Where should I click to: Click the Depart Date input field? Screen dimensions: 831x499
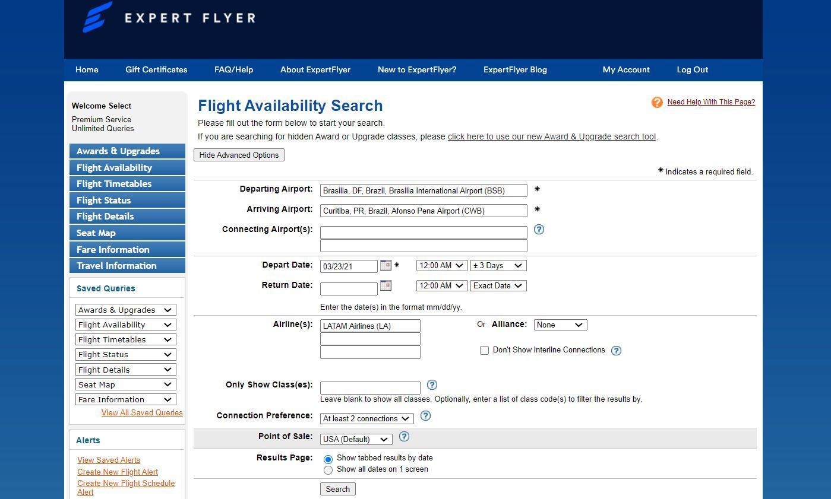[349, 266]
